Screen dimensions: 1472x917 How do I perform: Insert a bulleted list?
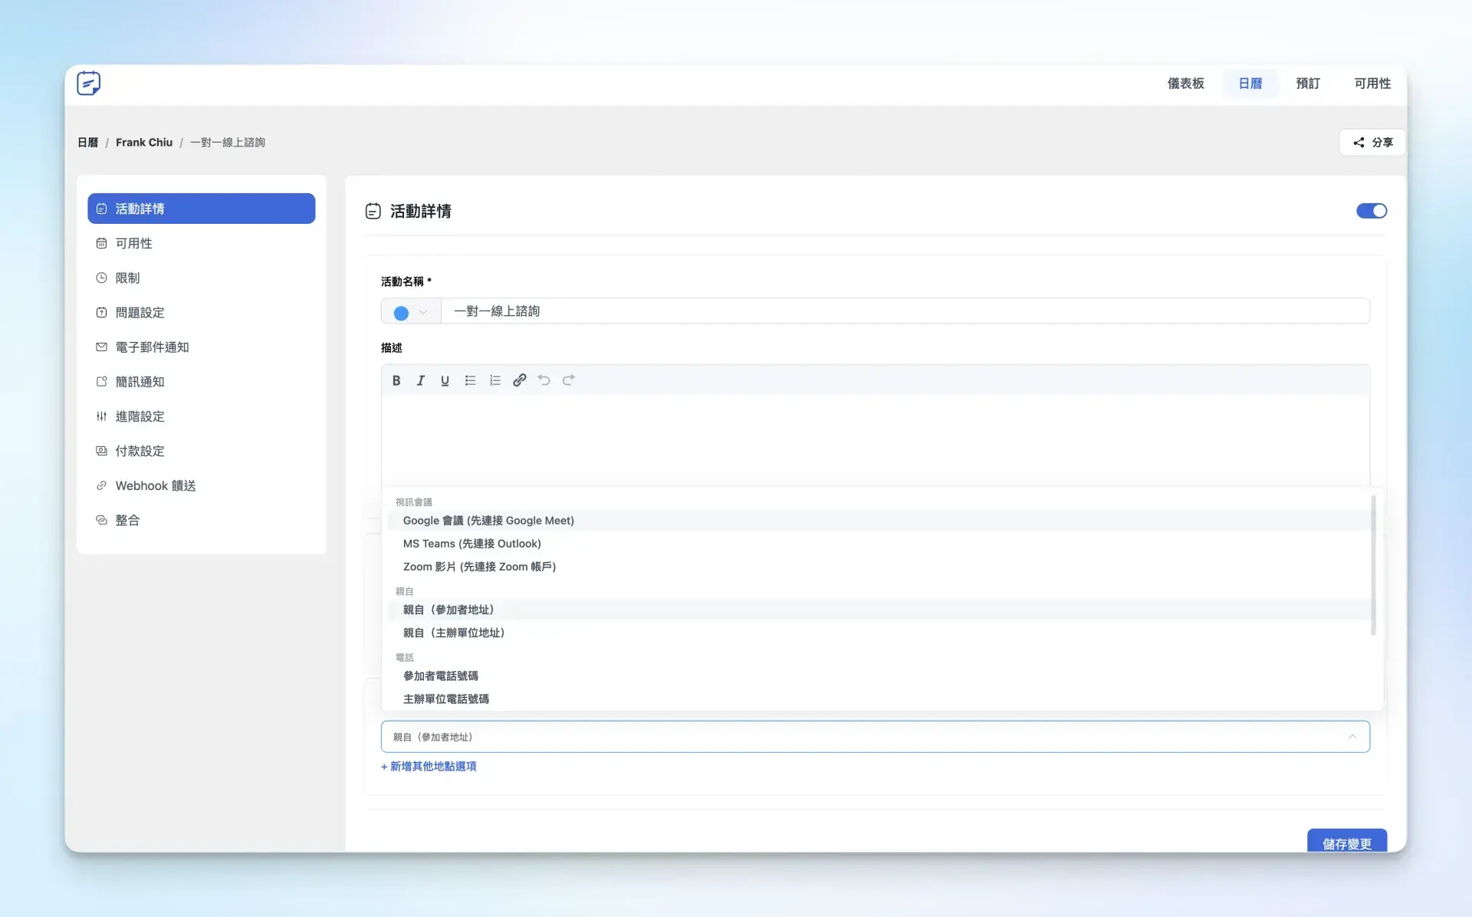470,380
